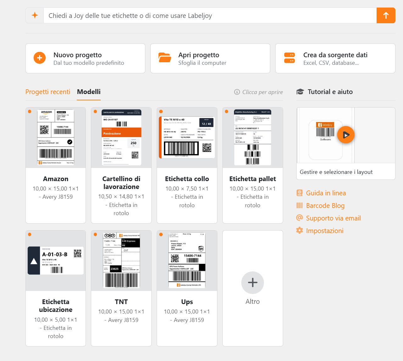
Task: Click the Barcode Blog barcode icon
Action: (x=299, y=205)
